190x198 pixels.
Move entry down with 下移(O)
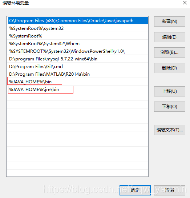(170, 107)
